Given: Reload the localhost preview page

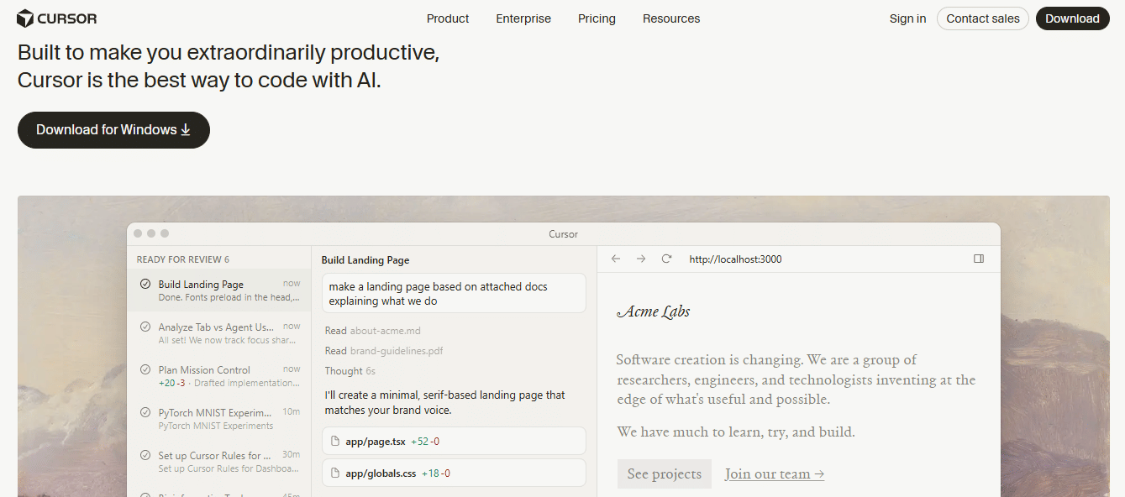Looking at the screenshot, I should (x=666, y=259).
